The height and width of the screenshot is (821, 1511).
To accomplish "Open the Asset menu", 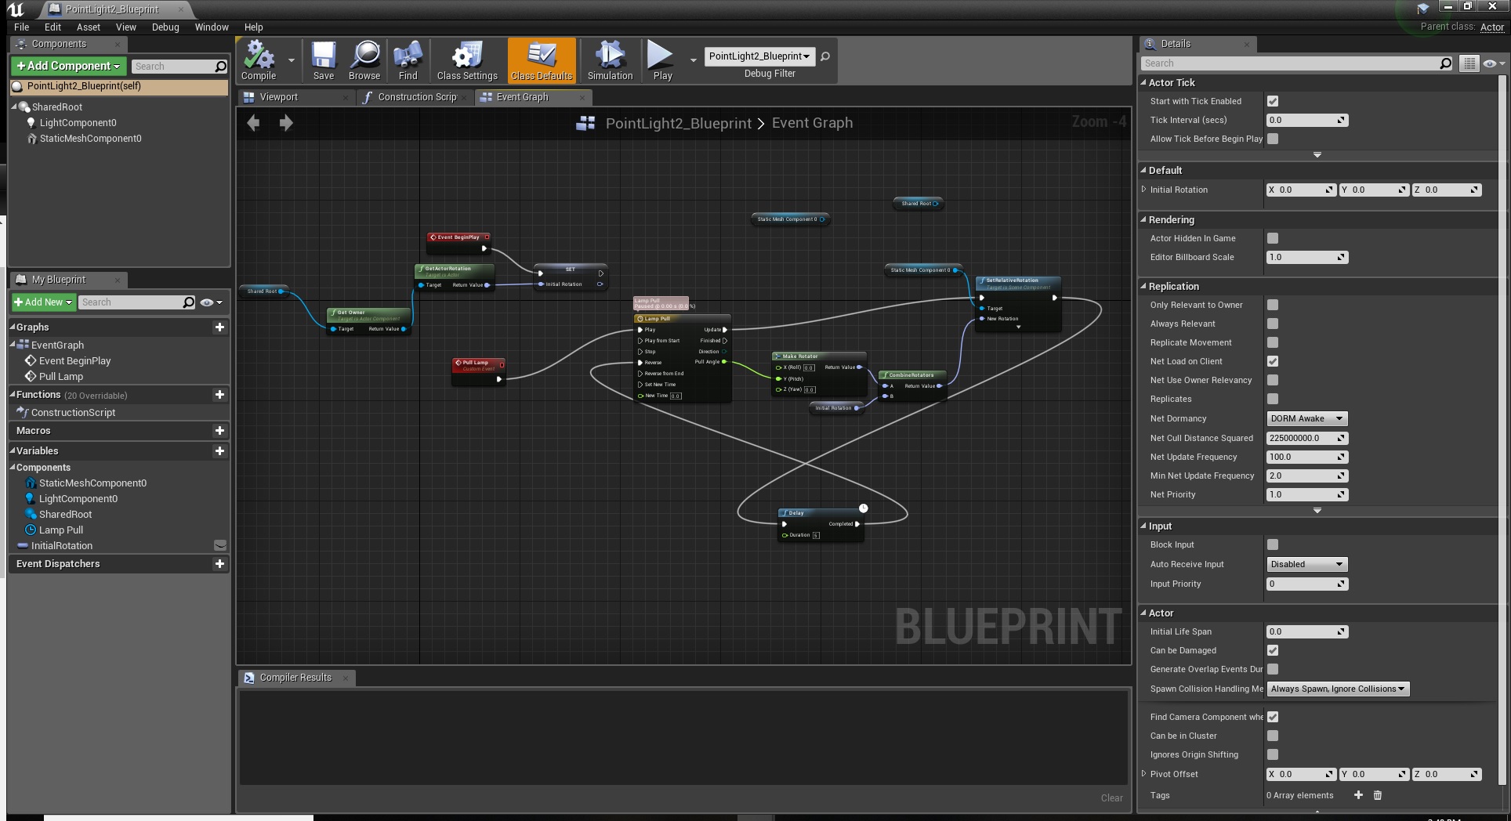I will pyautogui.click(x=88, y=27).
